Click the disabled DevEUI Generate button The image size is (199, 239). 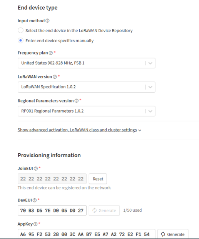coord(104,211)
